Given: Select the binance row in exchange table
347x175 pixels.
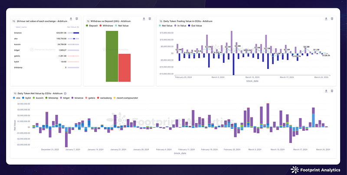Looking at the screenshot, I should pos(46,33).
